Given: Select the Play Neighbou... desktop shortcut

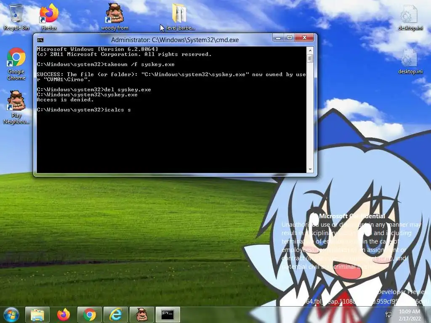Looking at the screenshot, I should click(16, 108).
